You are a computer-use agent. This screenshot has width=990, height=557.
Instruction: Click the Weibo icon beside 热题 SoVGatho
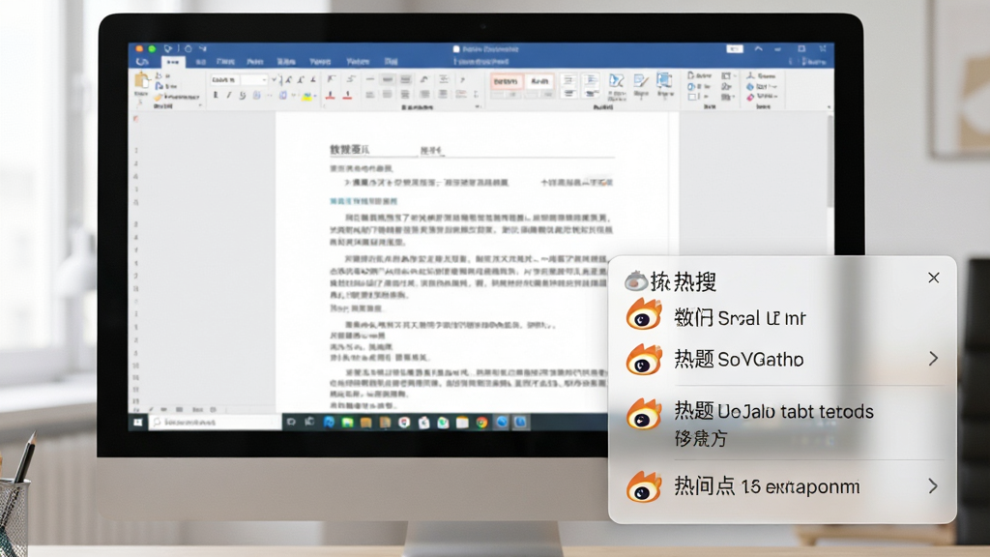click(x=643, y=360)
